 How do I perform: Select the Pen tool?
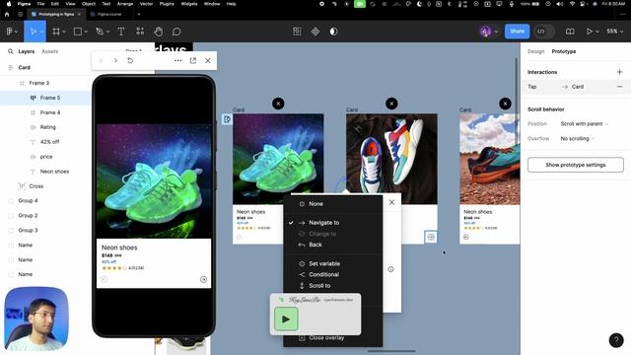tap(100, 32)
